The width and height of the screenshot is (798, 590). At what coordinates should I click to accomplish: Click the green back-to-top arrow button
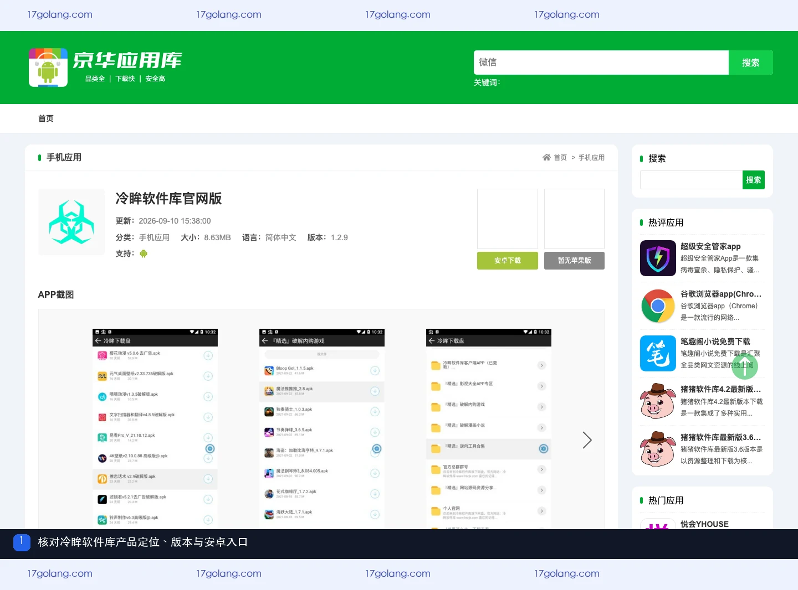click(745, 366)
